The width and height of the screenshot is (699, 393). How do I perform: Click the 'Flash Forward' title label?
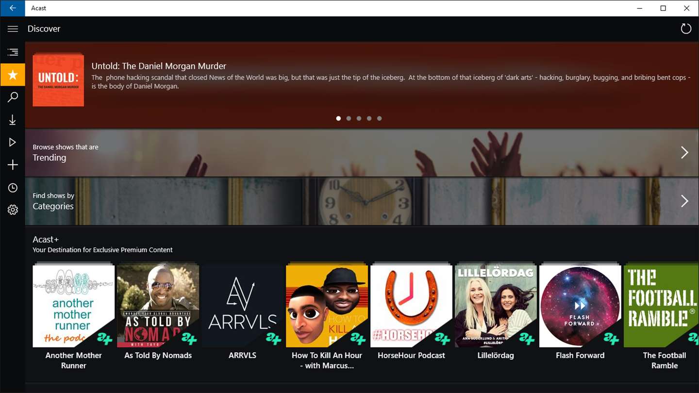pos(580,355)
